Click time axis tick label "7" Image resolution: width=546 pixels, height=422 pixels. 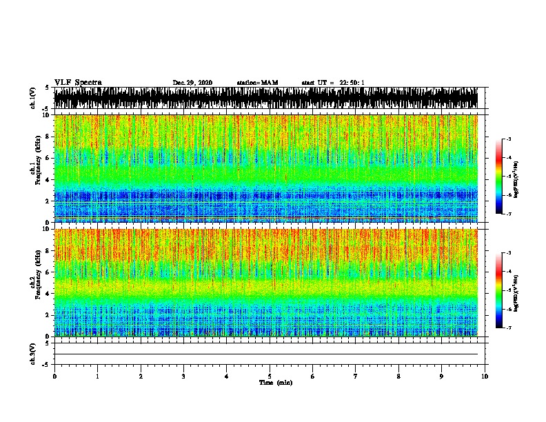click(356, 376)
